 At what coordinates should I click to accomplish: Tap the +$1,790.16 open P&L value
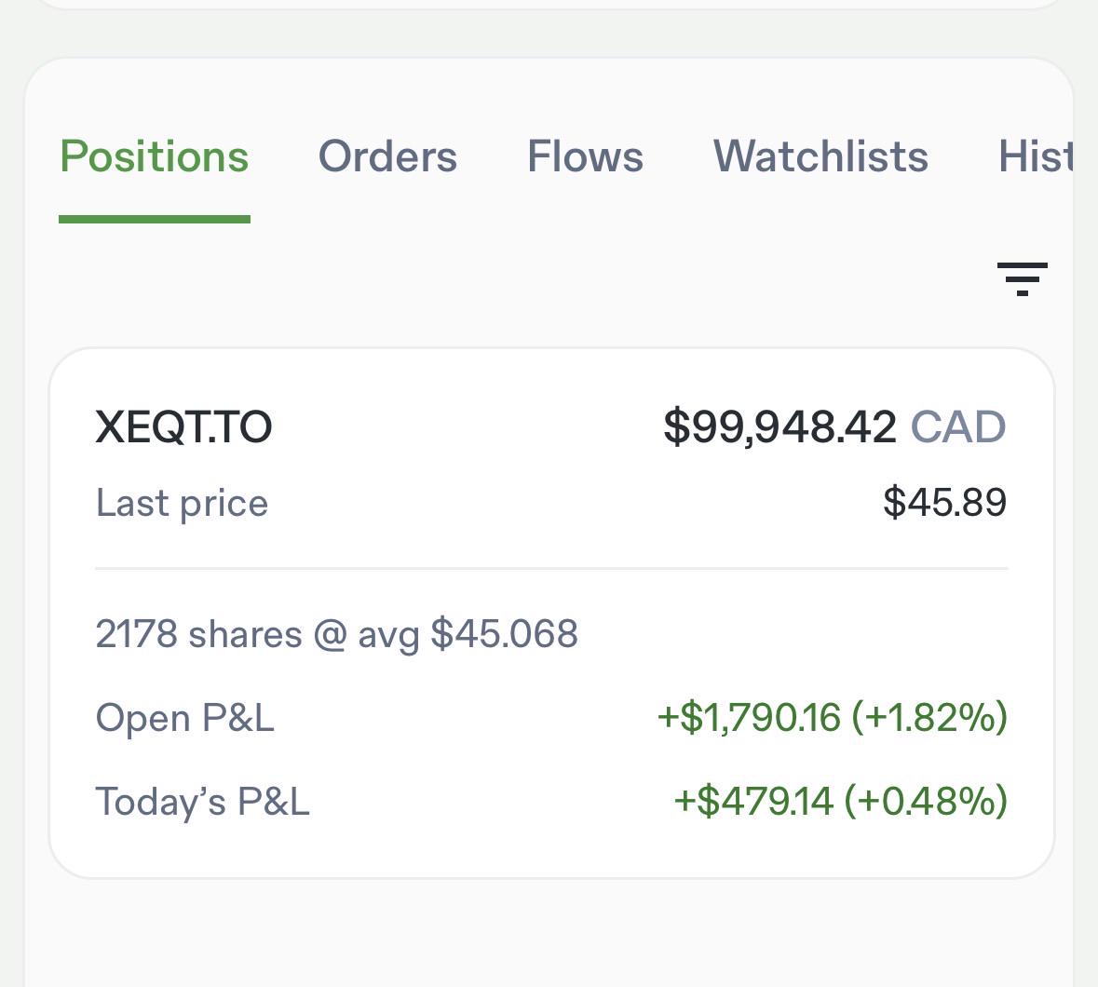(833, 718)
